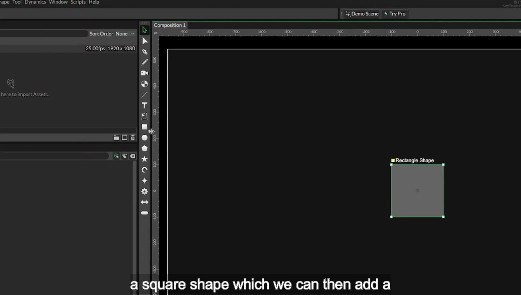Screen dimensions: 521x295
Task: Click the Rectangle Shape label in viewport
Action: tap(414, 160)
